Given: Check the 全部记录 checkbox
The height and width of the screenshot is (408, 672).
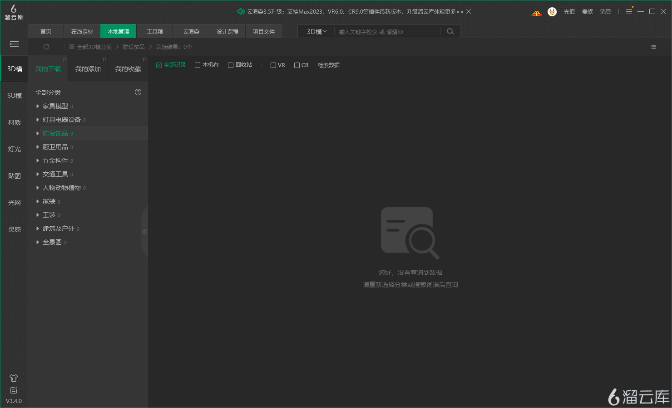Looking at the screenshot, I should [159, 65].
